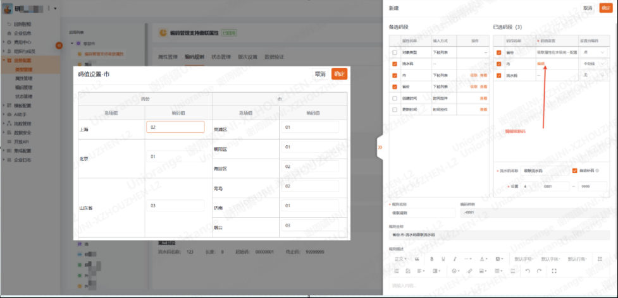Click 确定 in the 码值设置-市 dialog
This screenshot has height=298, width=618.
pos(339,74)
